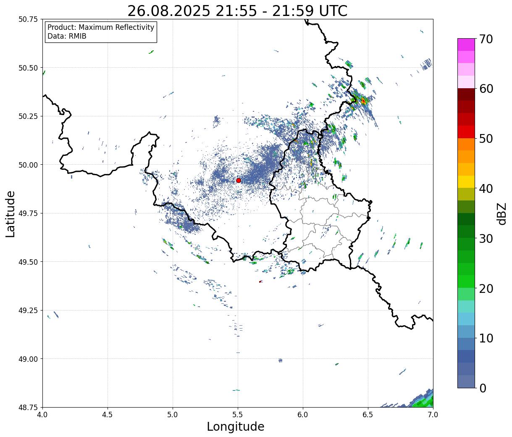Screen dimensions: 512x437
Task: Click the latitude tick label 50.75
Action: pyautogui.click(x=28, y=19)
